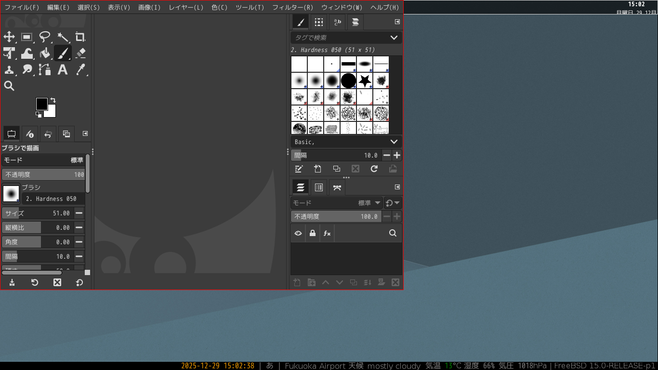Select the Move tool
The width and height of the screenshot is (658, 370).
(x=10, y=37)
